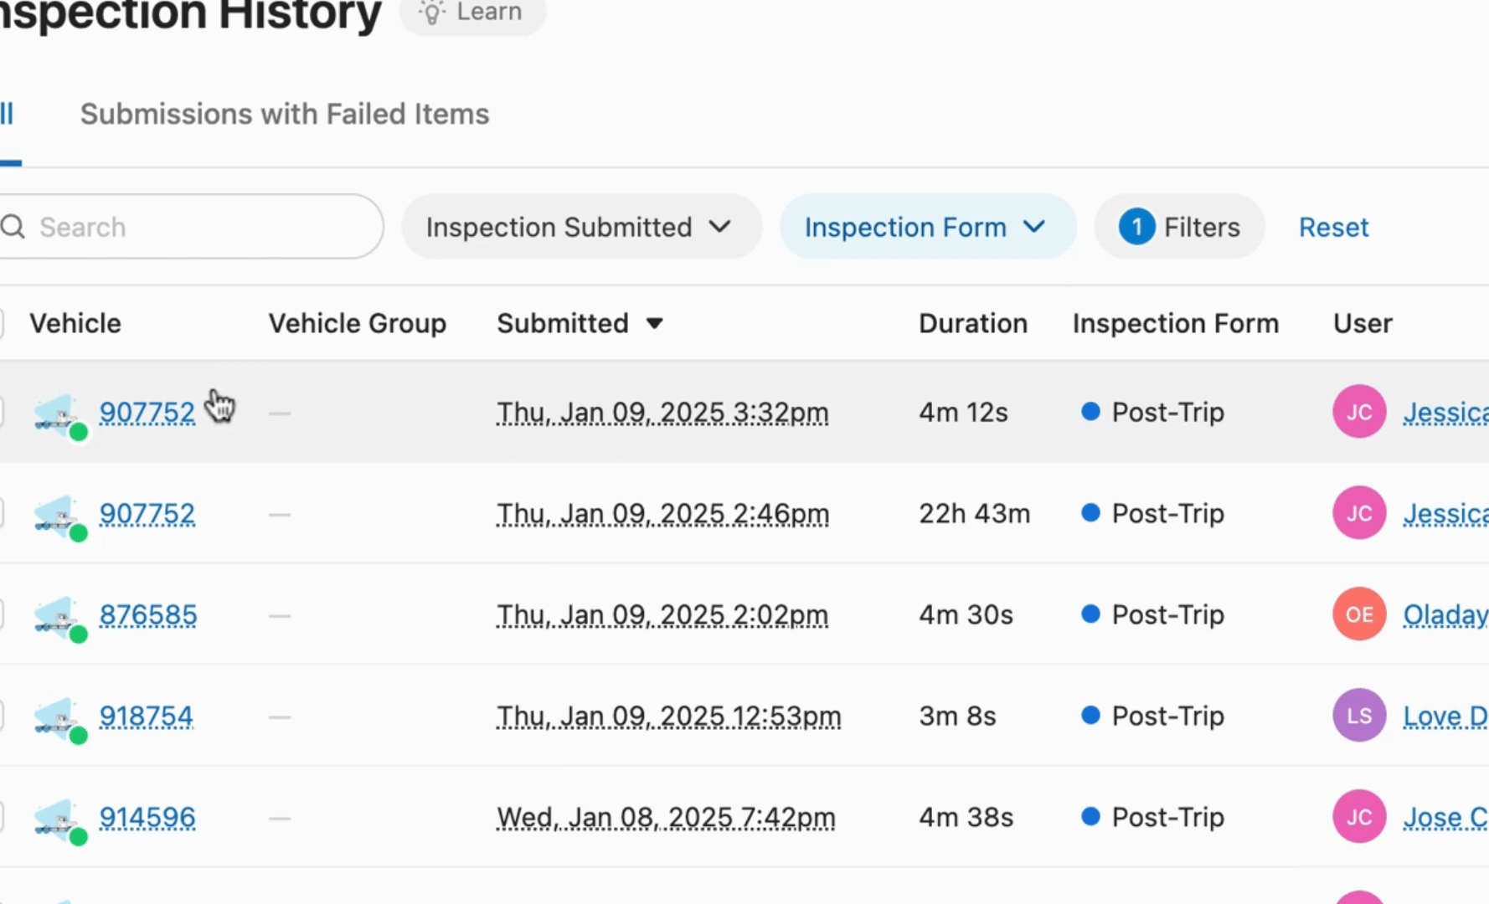This screenshot has height=904, width=1489.
Task: Sort by the Submitted column arrow
Action: click(x=655, y=324)
